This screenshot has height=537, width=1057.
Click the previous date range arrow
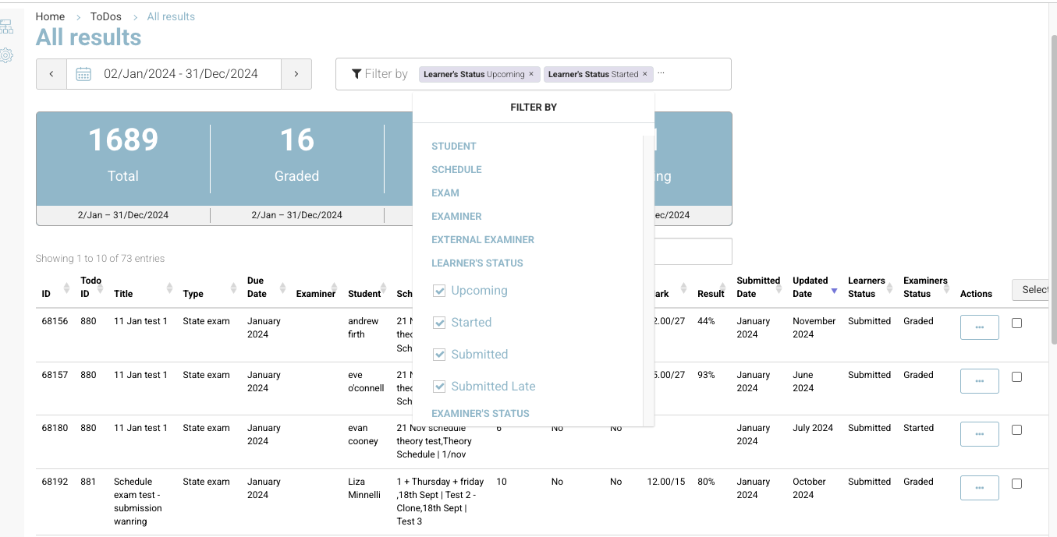point(51,73)
